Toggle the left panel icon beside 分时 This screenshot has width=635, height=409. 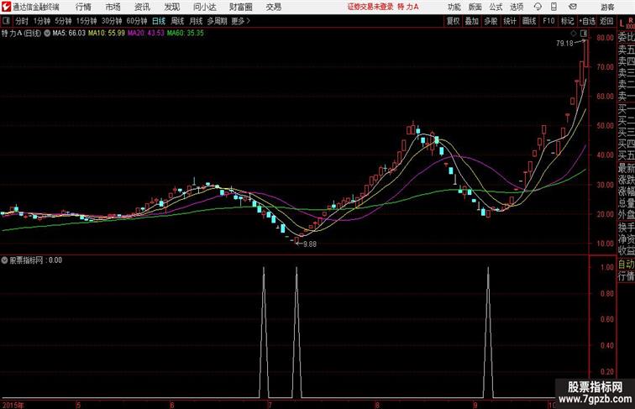6,21
